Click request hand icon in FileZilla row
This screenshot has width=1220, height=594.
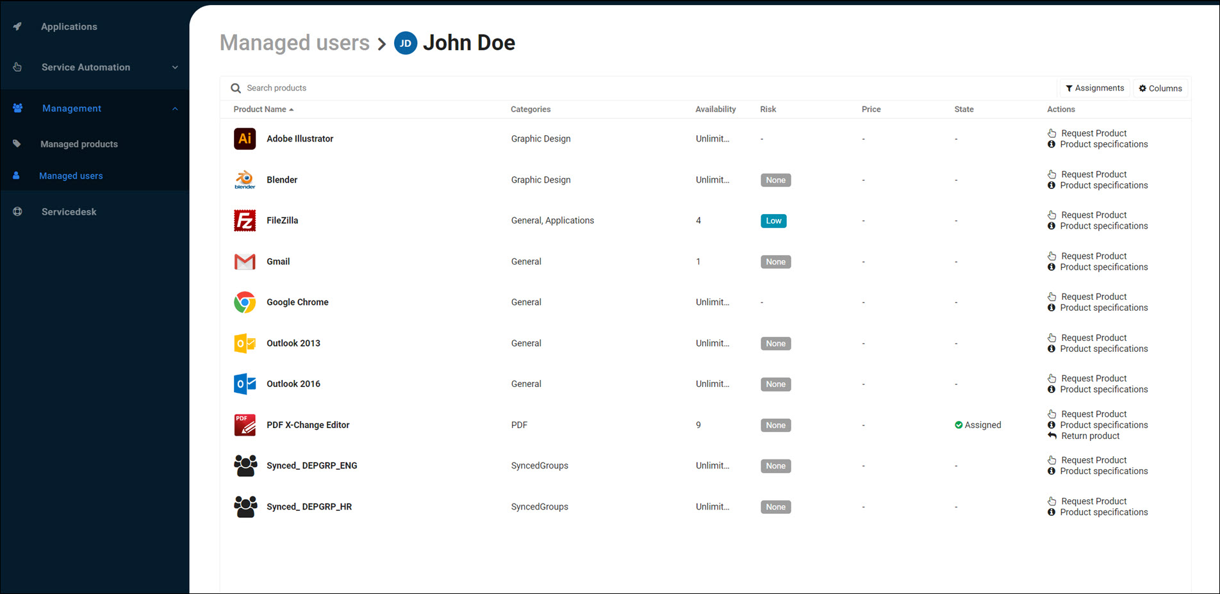[x=1052, y=215]
